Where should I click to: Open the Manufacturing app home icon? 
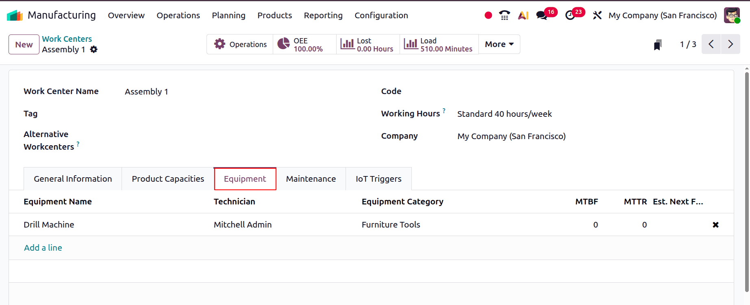(x=15, y=15)
